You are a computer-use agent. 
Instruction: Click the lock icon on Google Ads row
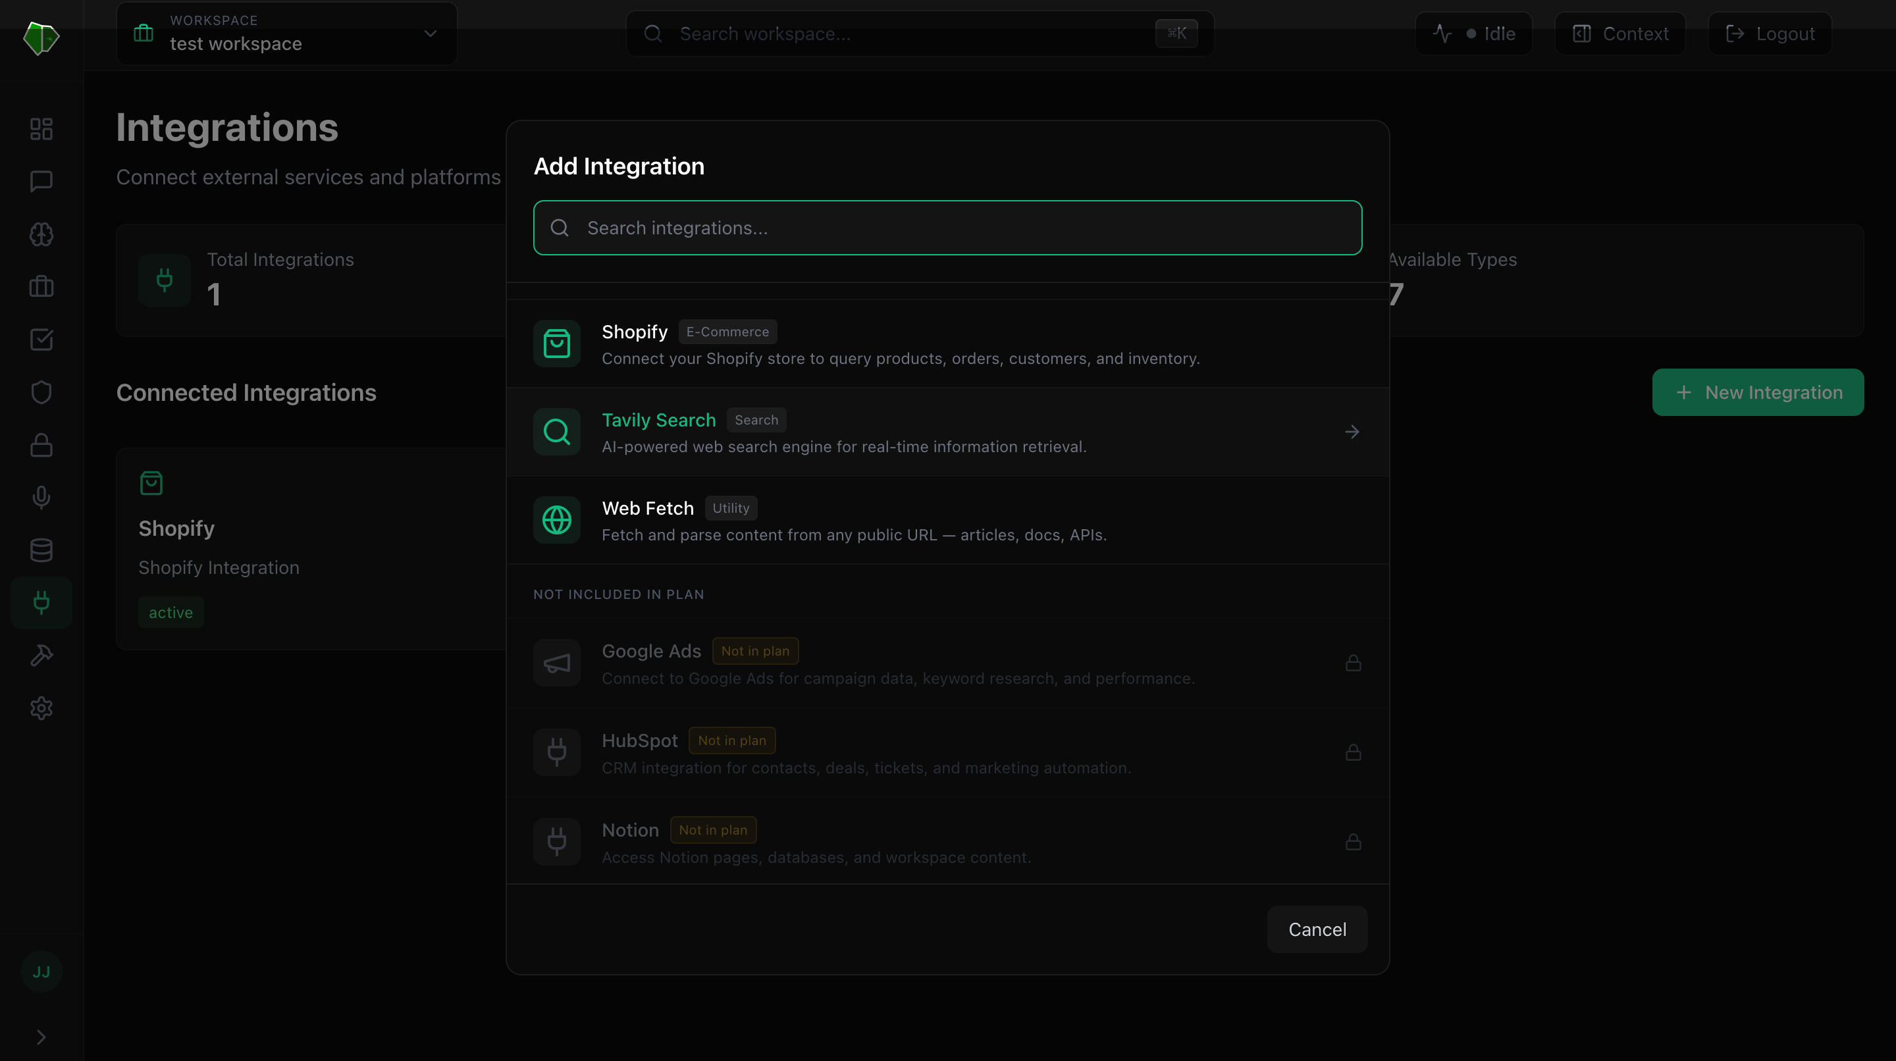click(1353, 663)
